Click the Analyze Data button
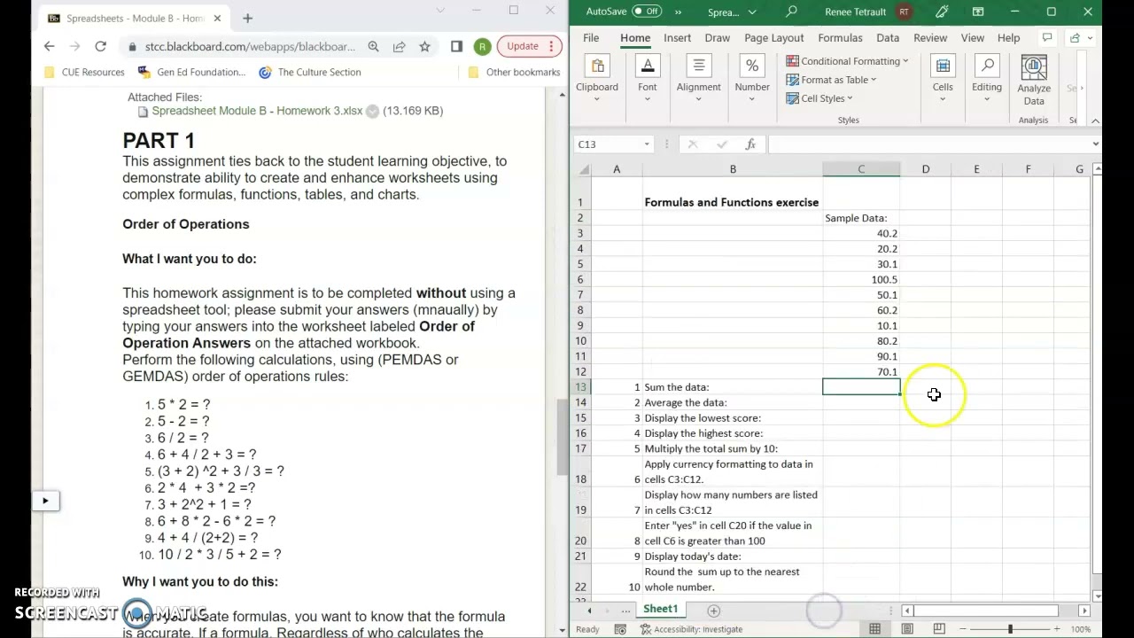This screenshot has height=638, width=1134. [x=1034, y=82]
